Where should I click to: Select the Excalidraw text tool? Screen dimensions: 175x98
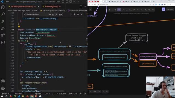click(x=145, y=10)
